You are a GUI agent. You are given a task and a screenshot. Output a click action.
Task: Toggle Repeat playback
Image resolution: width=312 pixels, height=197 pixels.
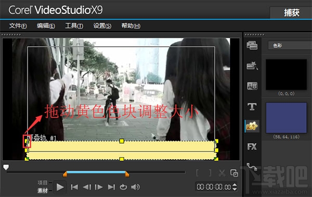(x=123, y=187)
